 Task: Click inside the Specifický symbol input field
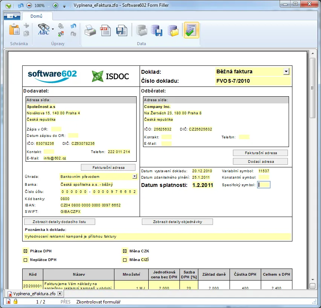[263, 185]
